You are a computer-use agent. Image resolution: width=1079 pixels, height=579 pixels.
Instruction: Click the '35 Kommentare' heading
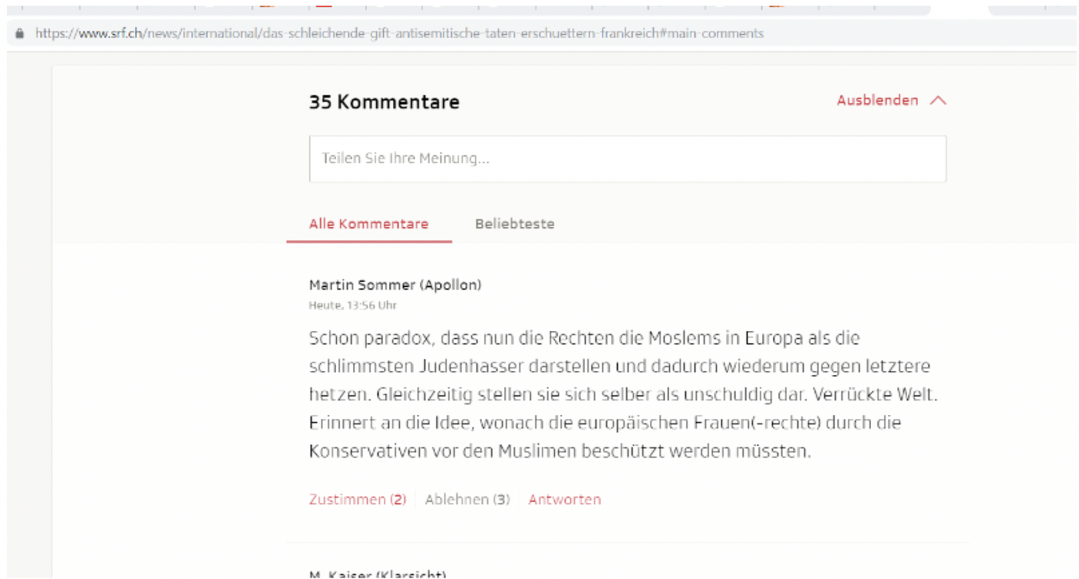(384, 102)
